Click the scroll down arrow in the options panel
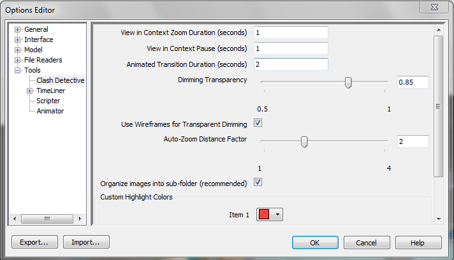The height and width of the screenshot is (260, 454). pos(438,219)
